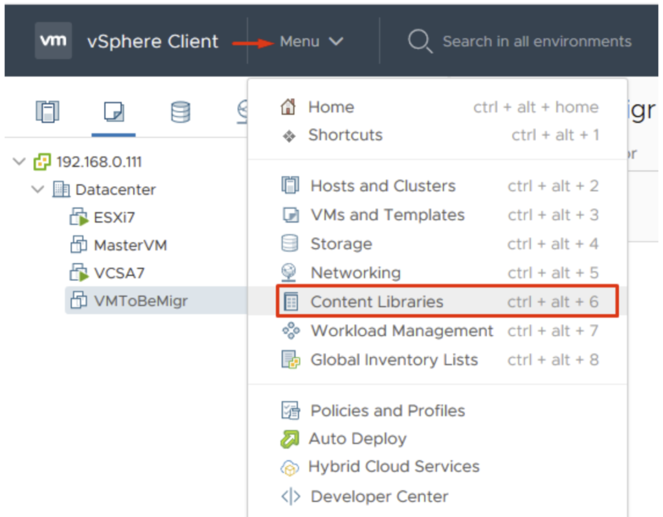
Task: Switch to Storage inventory tab icon
Action: 181,111
